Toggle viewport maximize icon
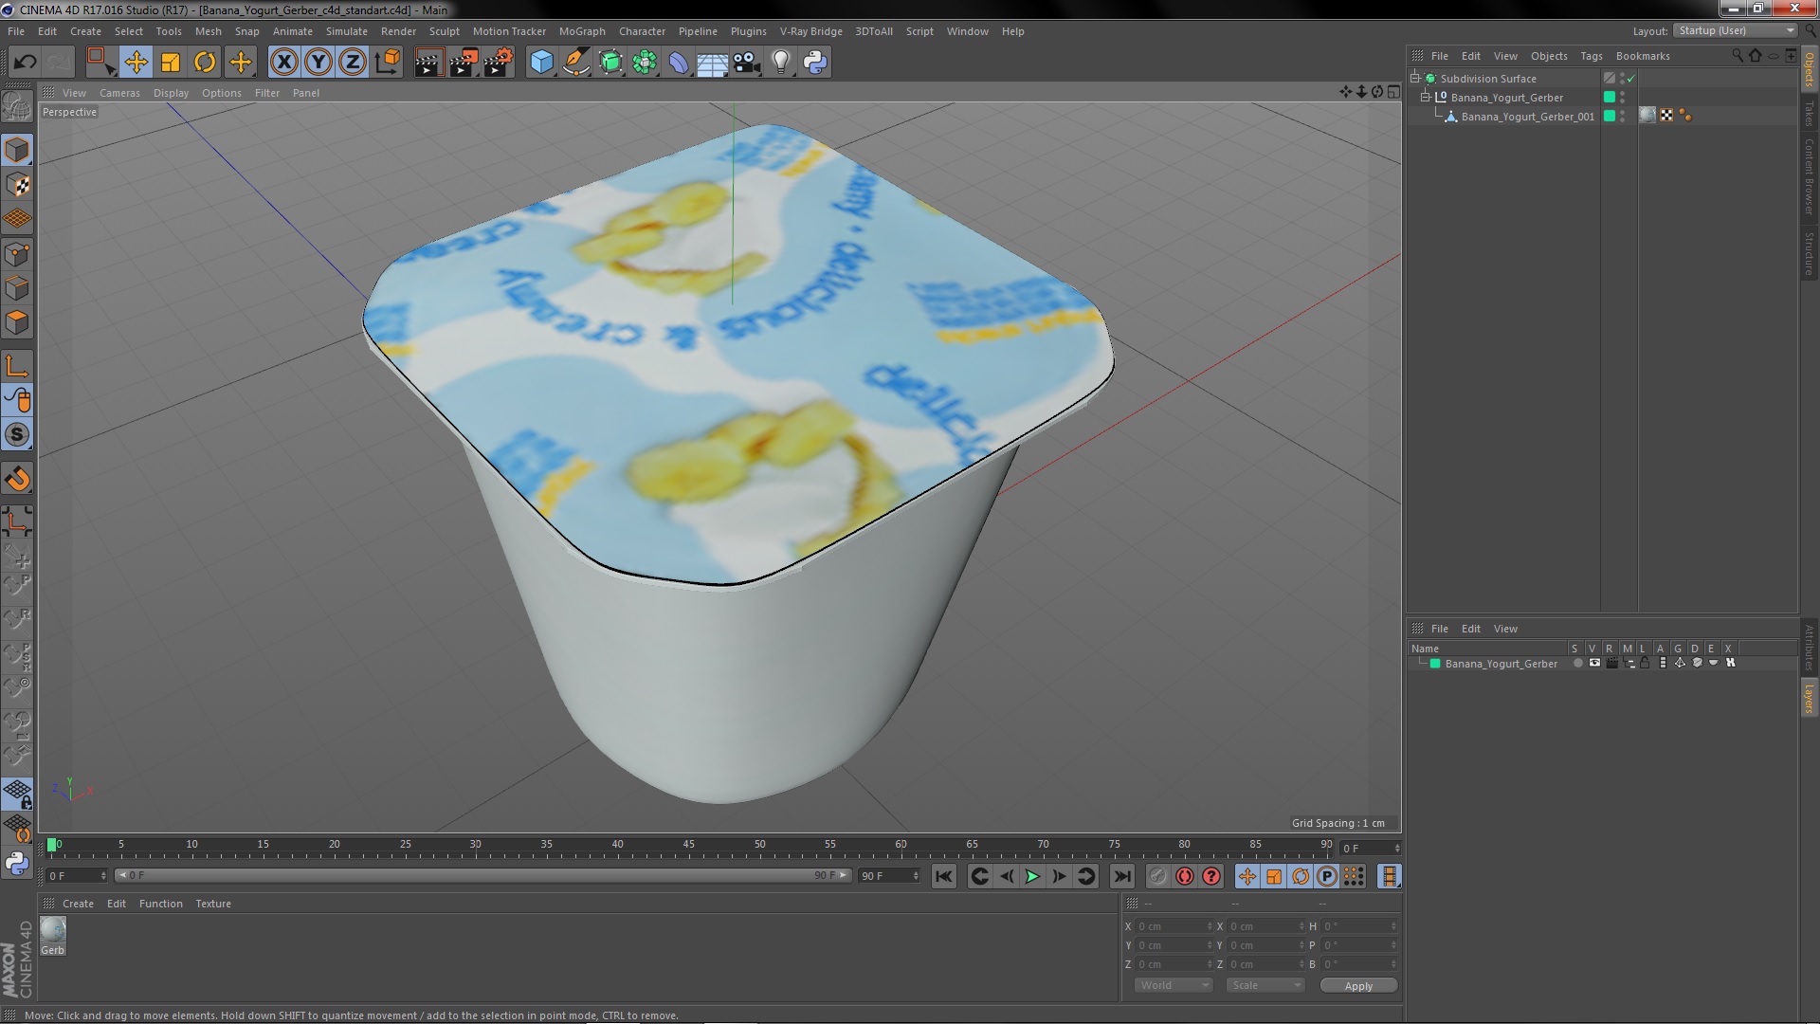The width and height of the screenshot is (1820, 1024). point(1393,92)
